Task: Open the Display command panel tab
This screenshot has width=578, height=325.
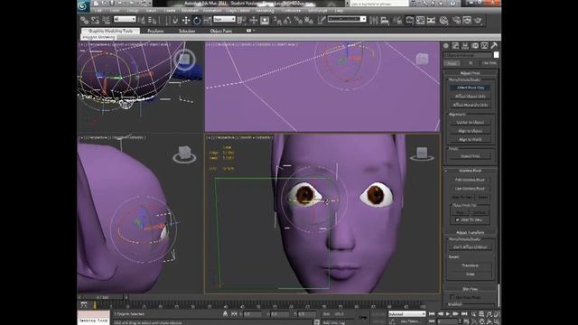Action: pos(484,46)
